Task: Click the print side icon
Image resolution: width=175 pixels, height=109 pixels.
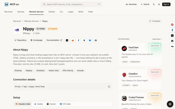Action: (x=172, y=41)
